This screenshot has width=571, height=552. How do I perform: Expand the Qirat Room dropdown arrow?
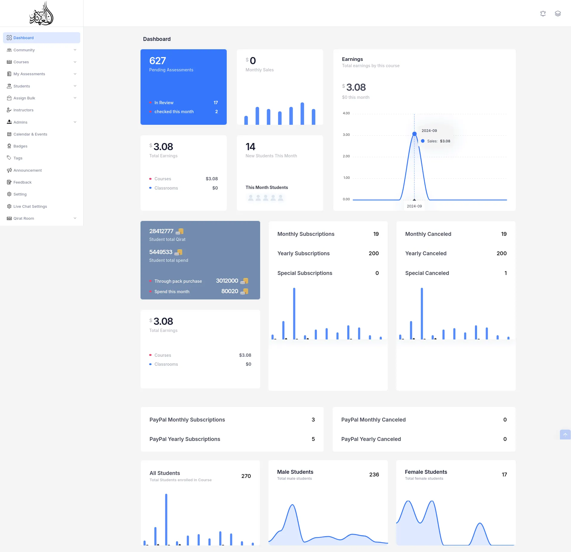click(x=75, y=218)
